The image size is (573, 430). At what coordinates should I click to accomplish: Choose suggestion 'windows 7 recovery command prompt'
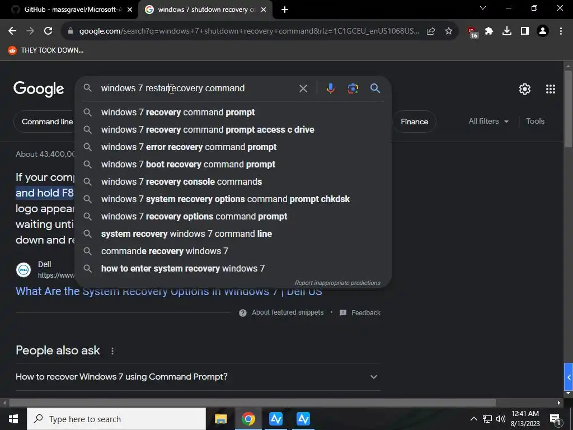point(233,112)
